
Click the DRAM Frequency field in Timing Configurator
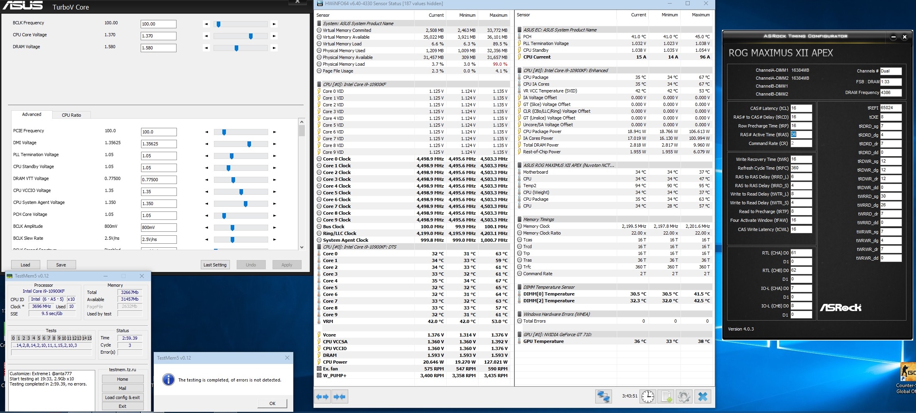tap(891, 92)
